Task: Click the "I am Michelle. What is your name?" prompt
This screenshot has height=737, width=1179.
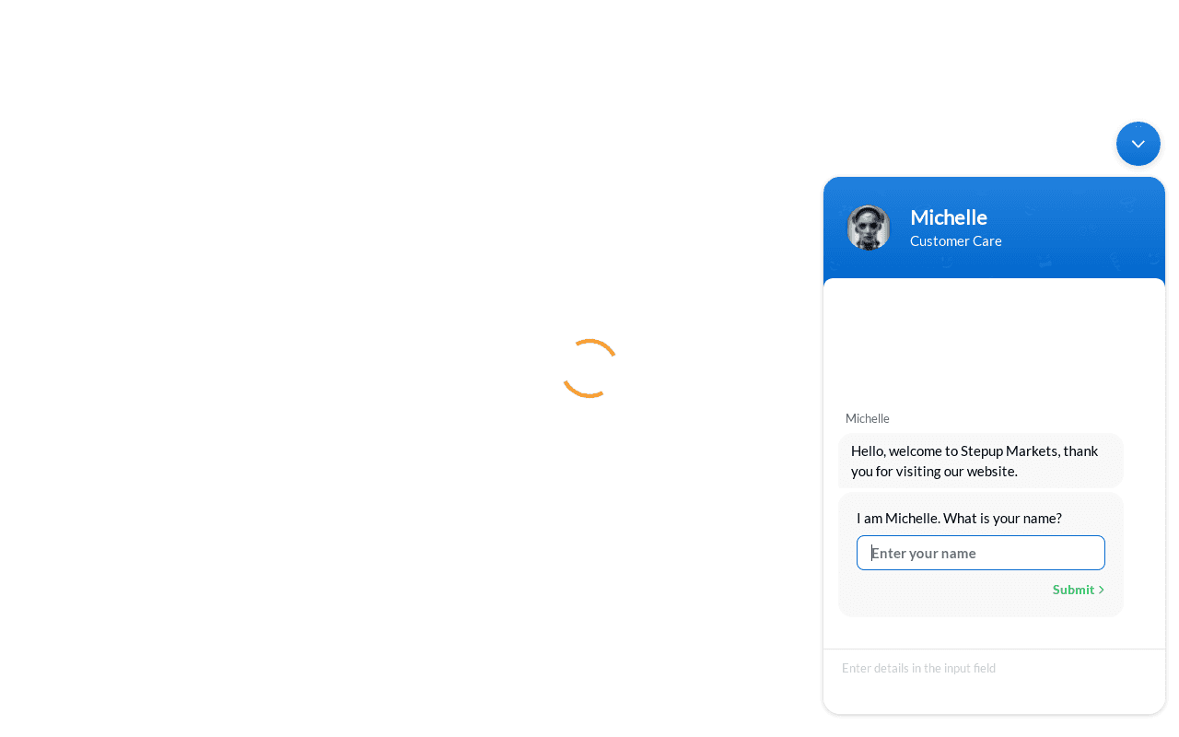Action: coord(959,518)
